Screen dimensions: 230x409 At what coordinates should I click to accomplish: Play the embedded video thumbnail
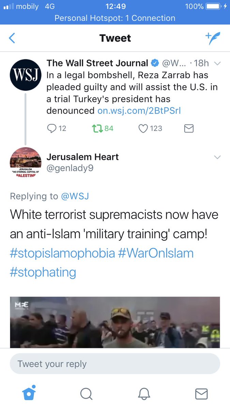tap(115, 322)
